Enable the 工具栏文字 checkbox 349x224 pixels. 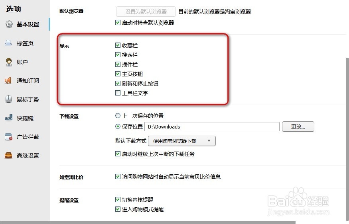pos(118,93)
